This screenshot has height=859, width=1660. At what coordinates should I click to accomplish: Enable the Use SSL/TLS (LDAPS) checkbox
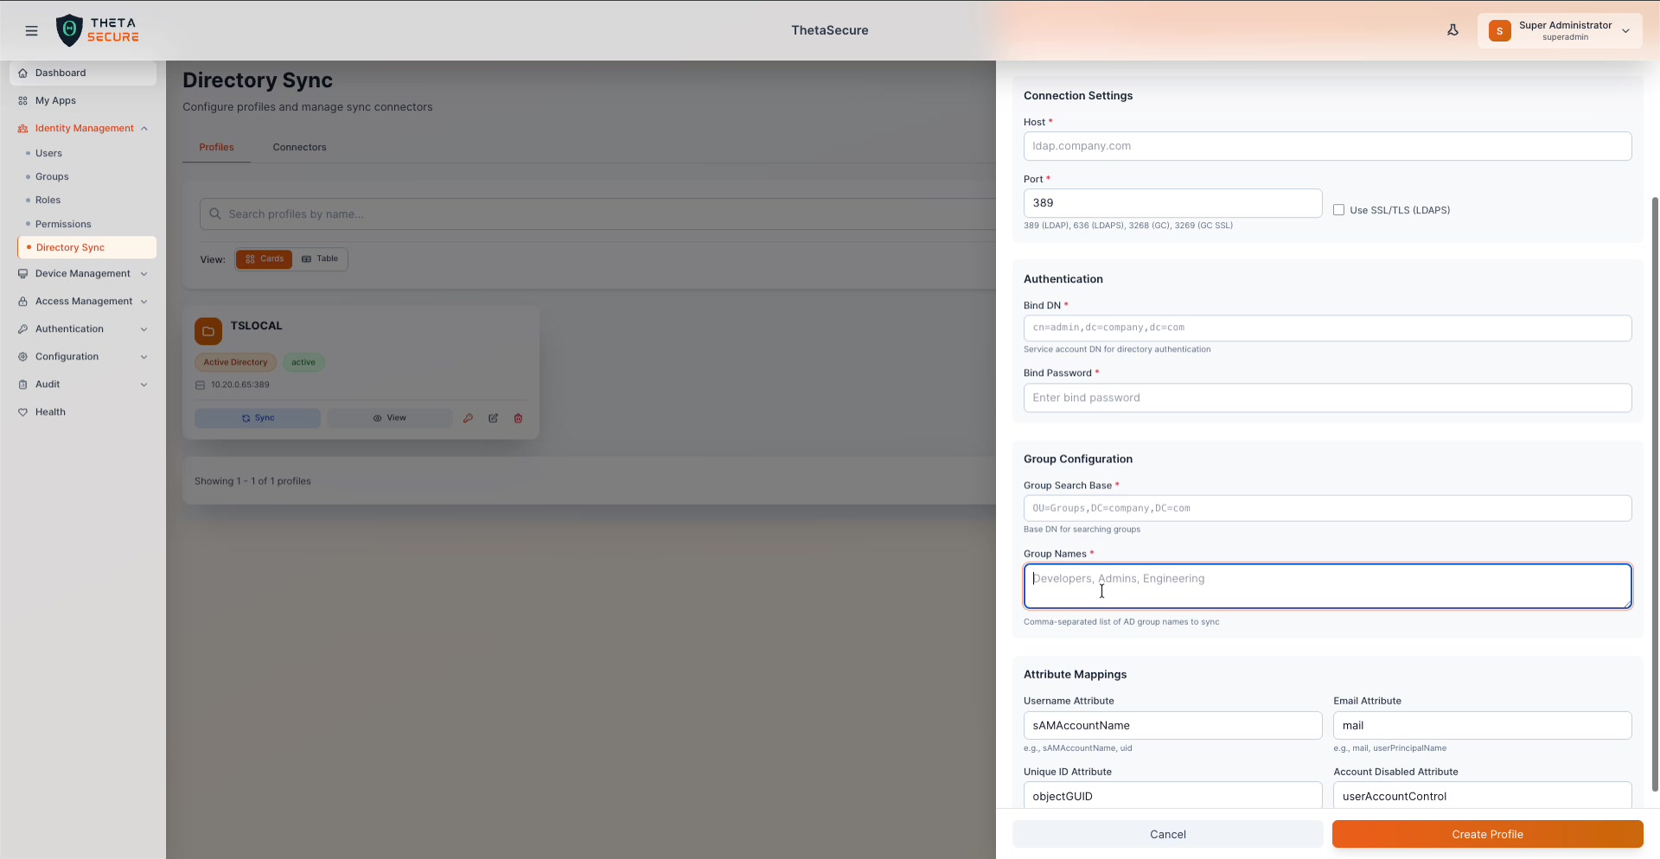point(1339,209)
